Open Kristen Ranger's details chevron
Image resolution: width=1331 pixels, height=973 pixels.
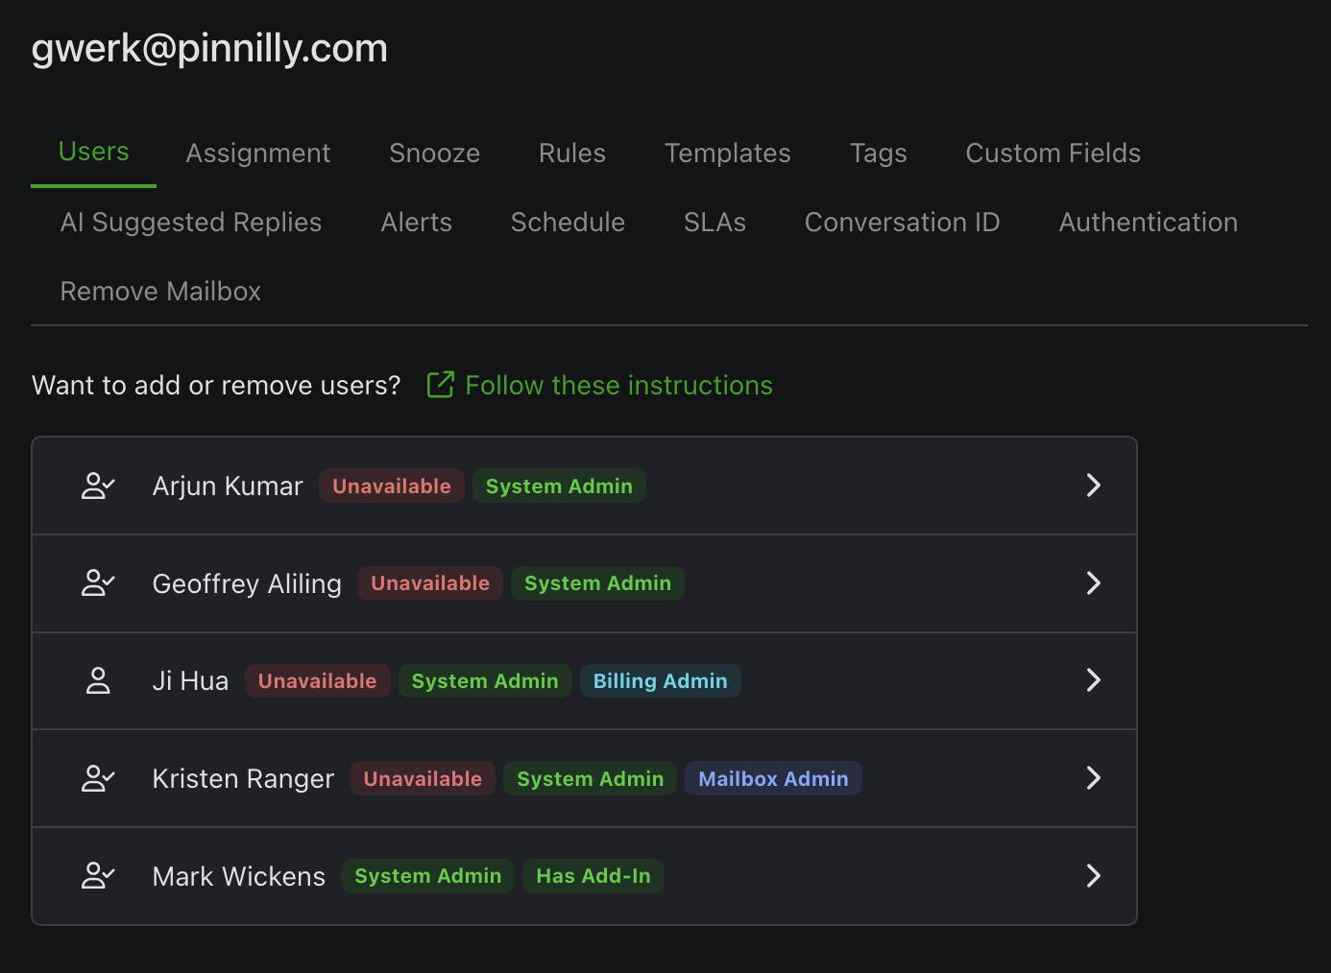[x=1093, y=778]
